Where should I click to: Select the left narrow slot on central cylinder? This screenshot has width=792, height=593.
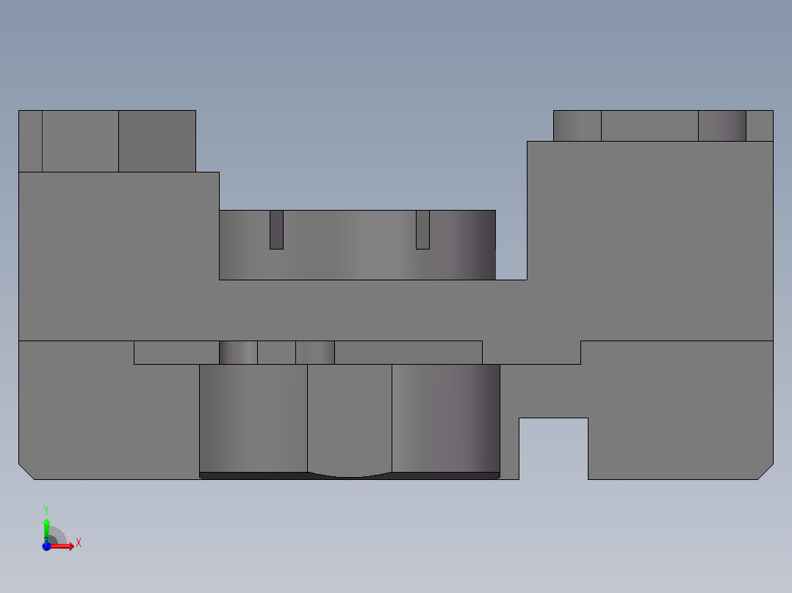(276, 230)
